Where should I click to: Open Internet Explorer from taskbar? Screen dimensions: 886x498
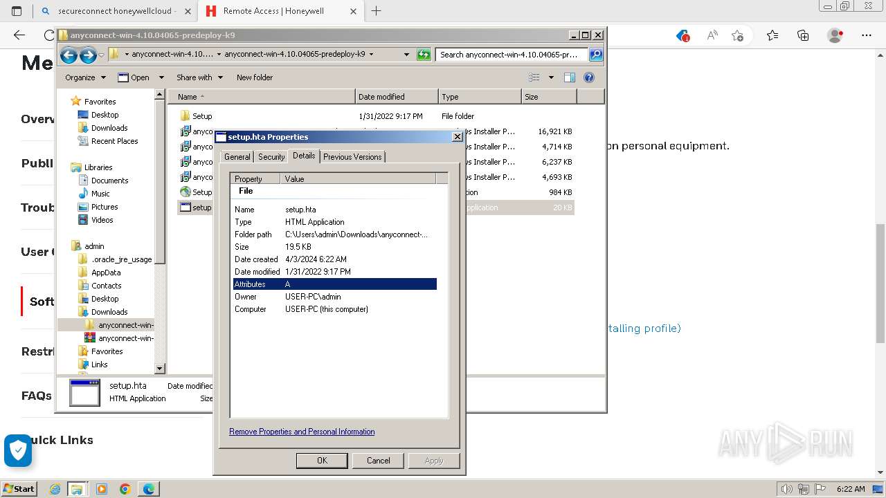[55, 489]
